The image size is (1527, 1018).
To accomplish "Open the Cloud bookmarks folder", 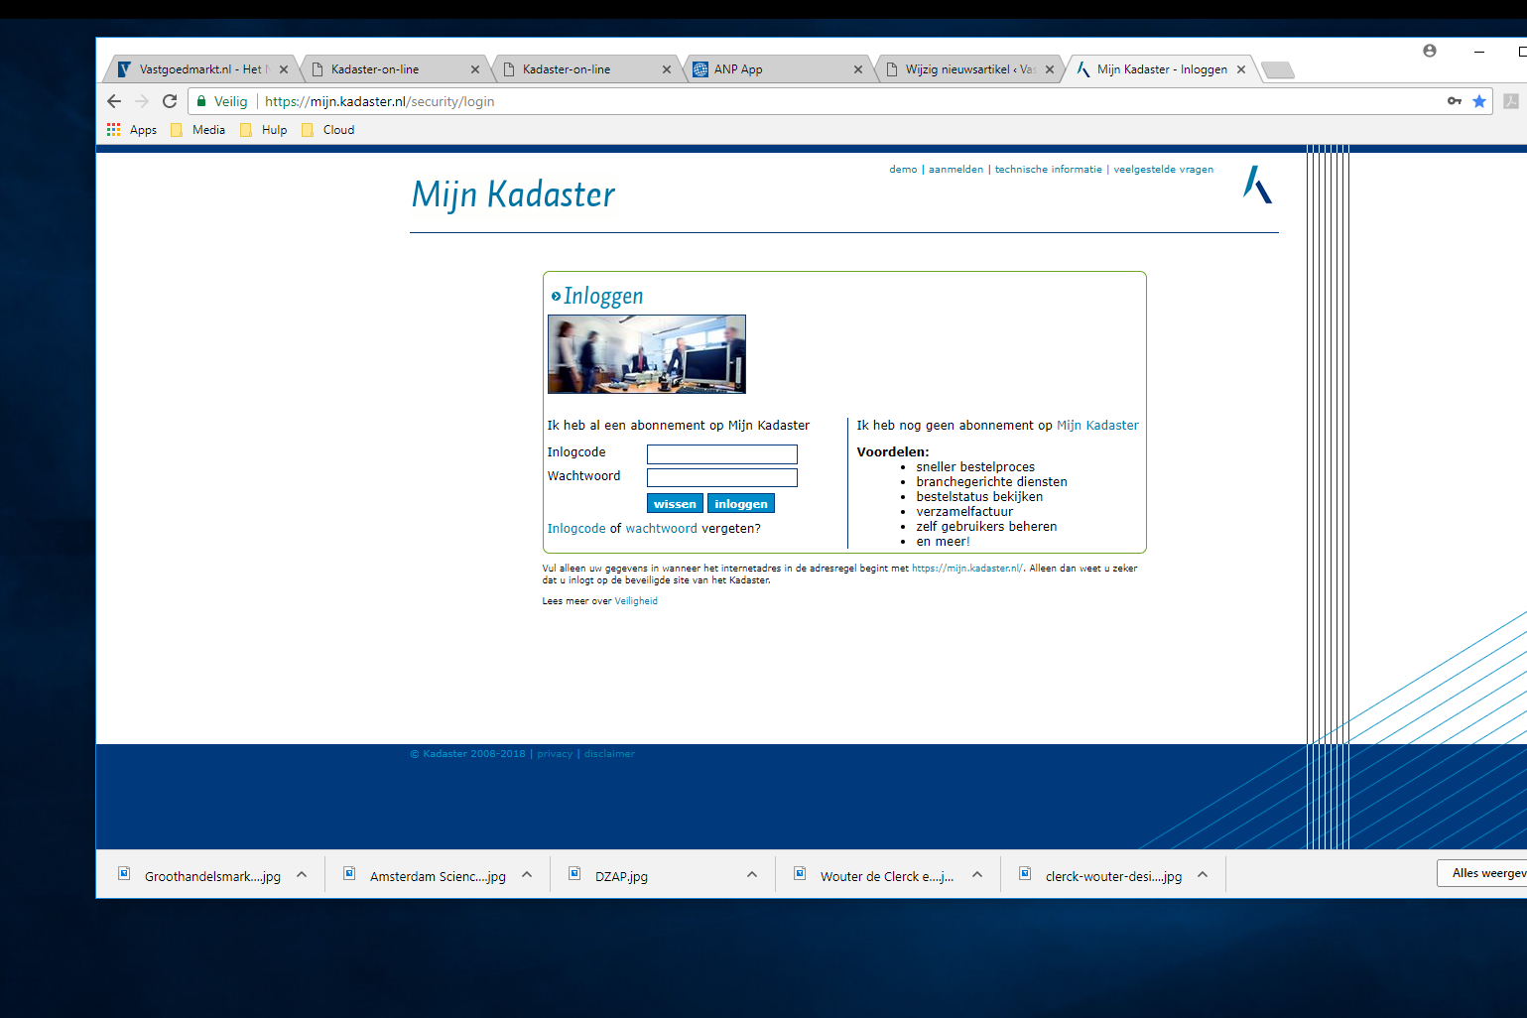I will tap(326, 129).
